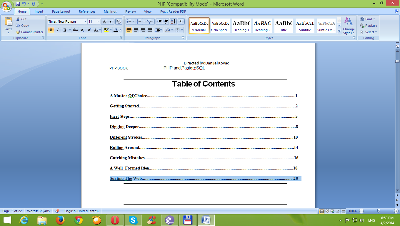This screenshot has height=226, width=400.
Task: Click the Save icon in Quick Access toolbar
Action: 18,4
